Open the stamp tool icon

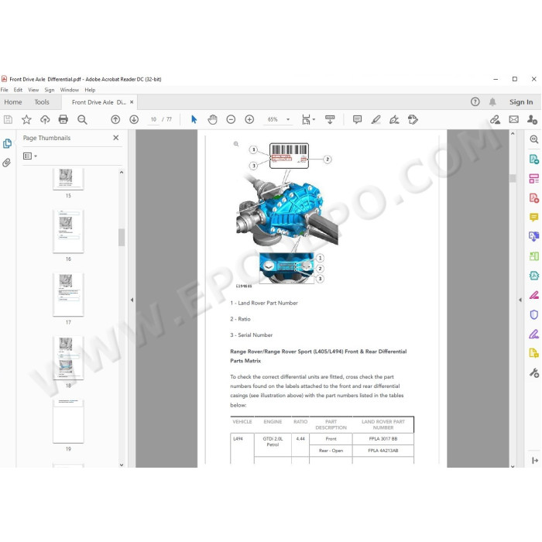pyautogui.click(x=413, y=119)
